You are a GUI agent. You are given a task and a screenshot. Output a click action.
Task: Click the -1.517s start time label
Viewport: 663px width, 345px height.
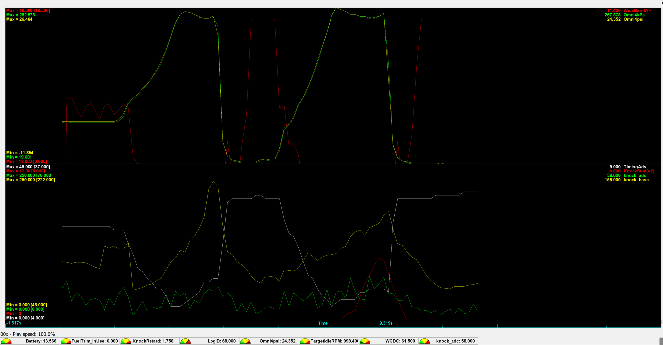[x=14, y=323]
